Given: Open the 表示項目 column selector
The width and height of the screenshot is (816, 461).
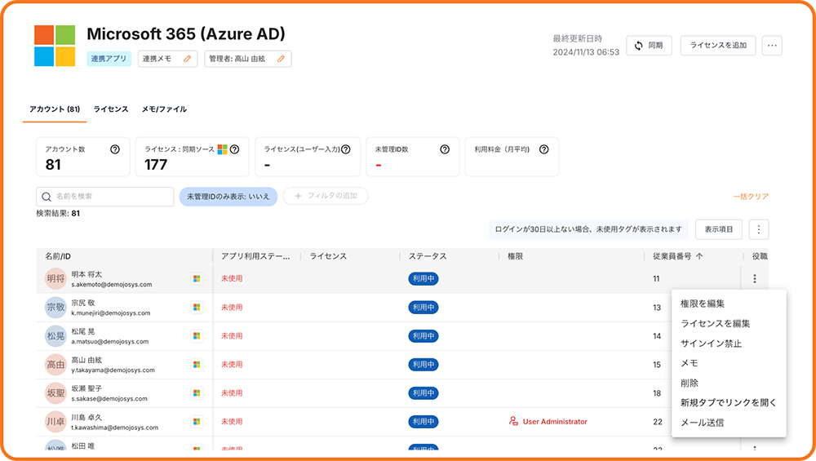Looking at the screenshot, I should point(724,230).
